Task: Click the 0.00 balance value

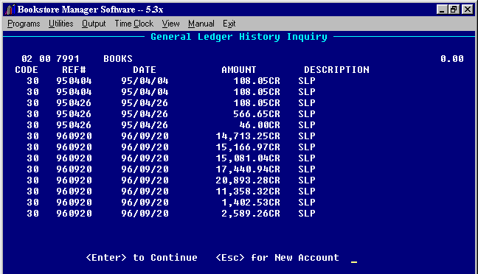Action: click(x=451, y=58)
